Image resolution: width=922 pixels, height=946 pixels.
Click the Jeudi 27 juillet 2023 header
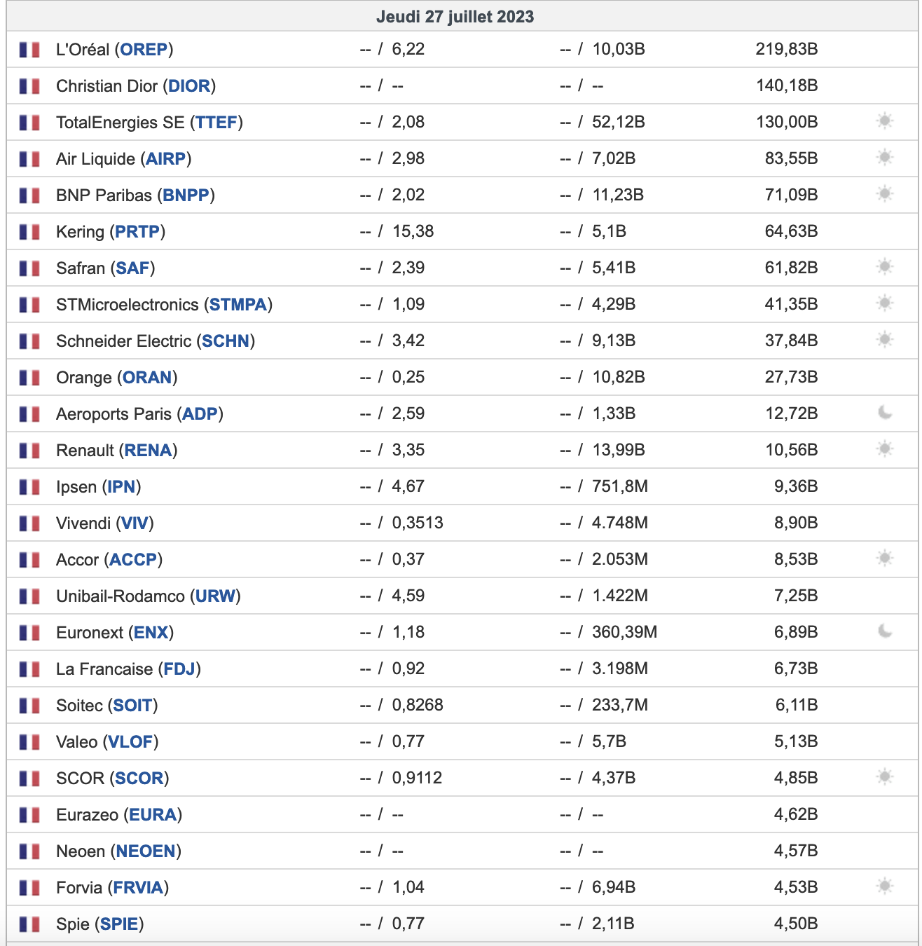click(455, 17)
